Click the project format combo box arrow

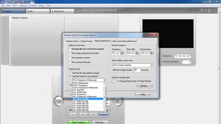[104, 80]
